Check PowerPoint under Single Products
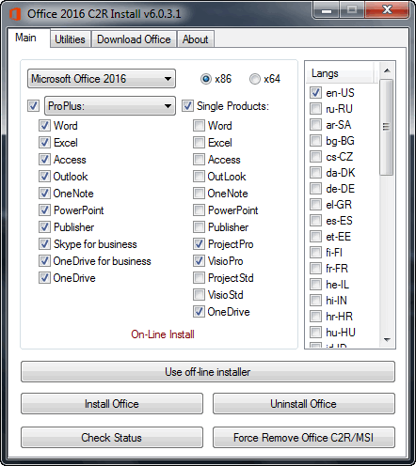Screen dimensions: 416x466 pyautogui.click(x=199, y=210)
